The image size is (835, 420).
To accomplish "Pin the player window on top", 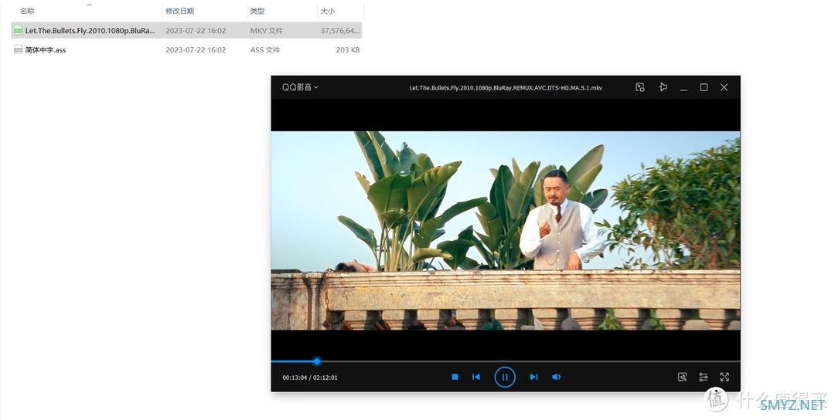I will click(663, 87).
